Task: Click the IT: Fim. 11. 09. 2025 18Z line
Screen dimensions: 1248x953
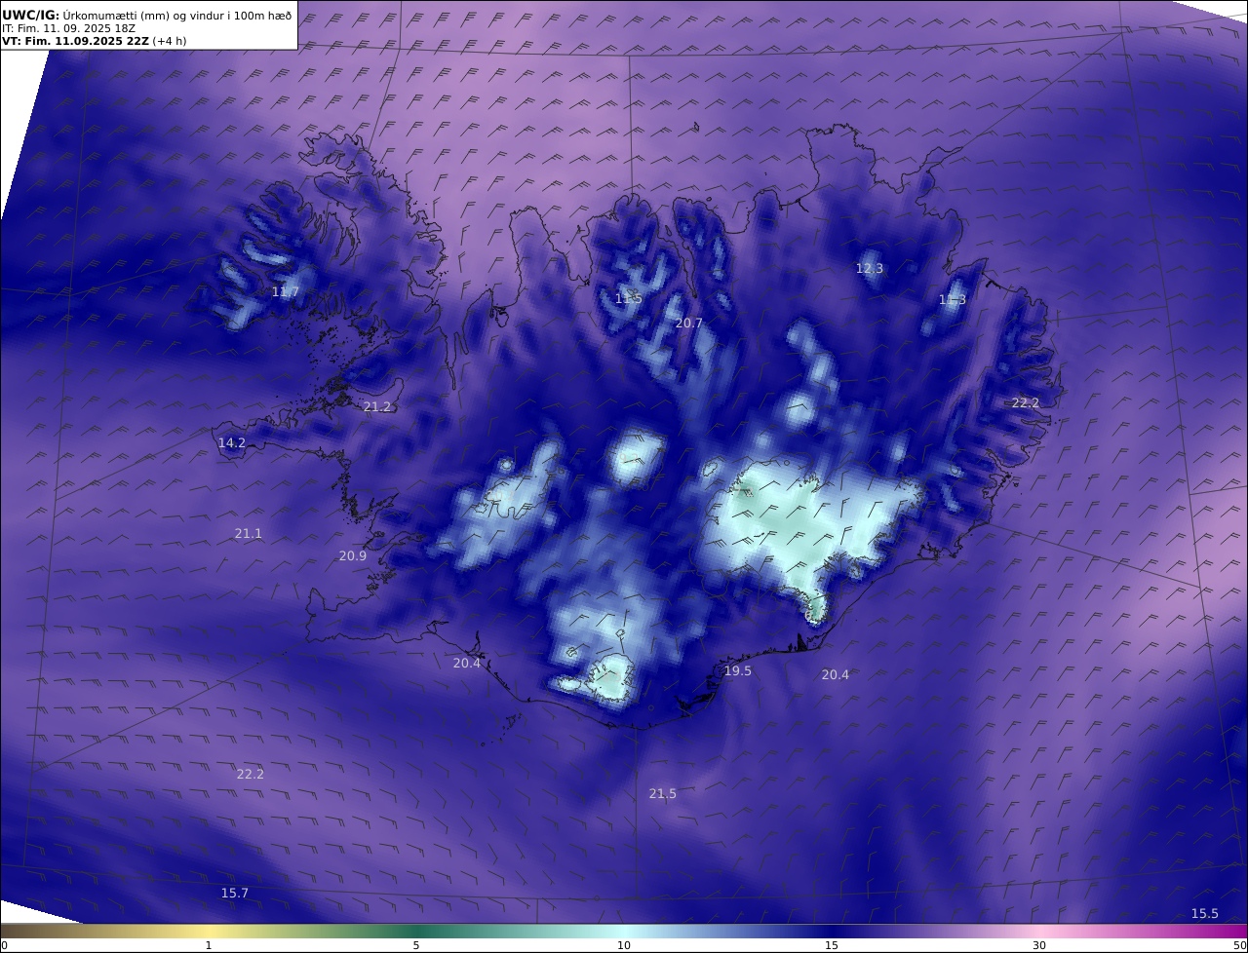Action: 69,28
